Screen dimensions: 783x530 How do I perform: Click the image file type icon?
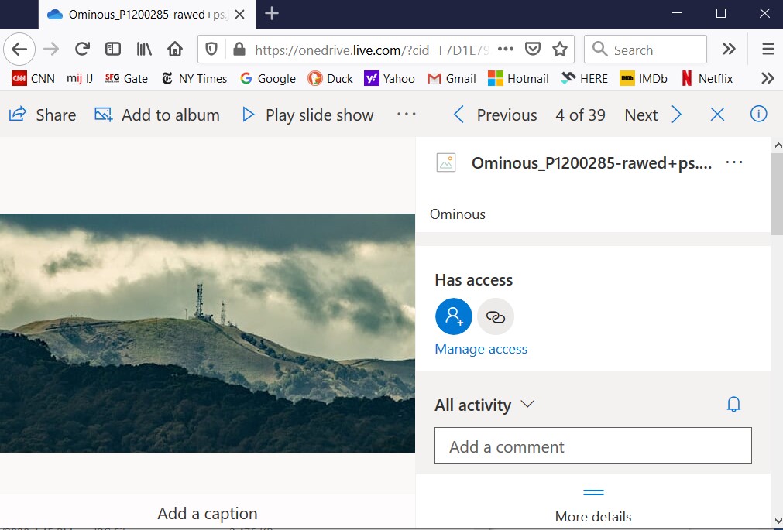pyautogui.click(x=446, y=162)
